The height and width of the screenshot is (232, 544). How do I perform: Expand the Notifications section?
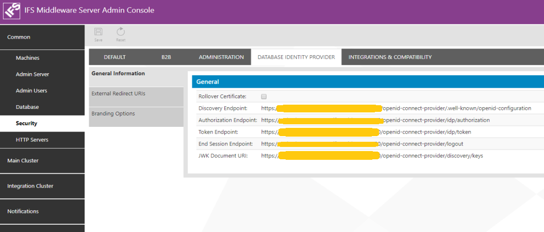tap(42, 211)
